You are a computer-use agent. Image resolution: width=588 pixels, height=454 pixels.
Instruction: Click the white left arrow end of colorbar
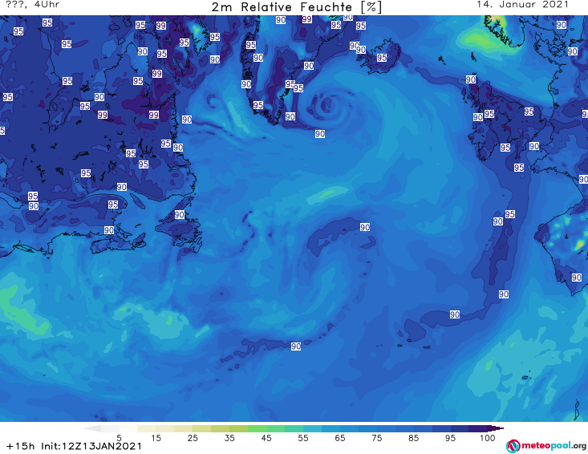[92, 428]
